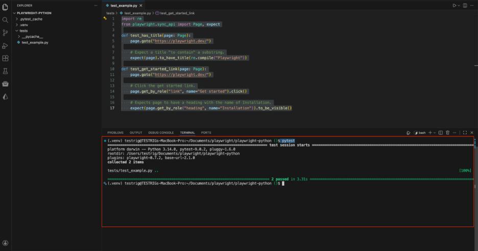The image size is (478, 251).
Task: Open test_example.py in the explorer tree
Action: 35,42
